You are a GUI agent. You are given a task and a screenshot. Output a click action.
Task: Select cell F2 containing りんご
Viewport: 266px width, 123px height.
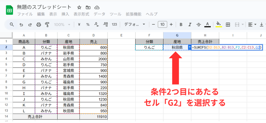click(x=149, y=47)
